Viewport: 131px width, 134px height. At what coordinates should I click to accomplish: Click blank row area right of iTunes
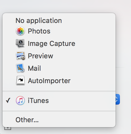[81, 100]
